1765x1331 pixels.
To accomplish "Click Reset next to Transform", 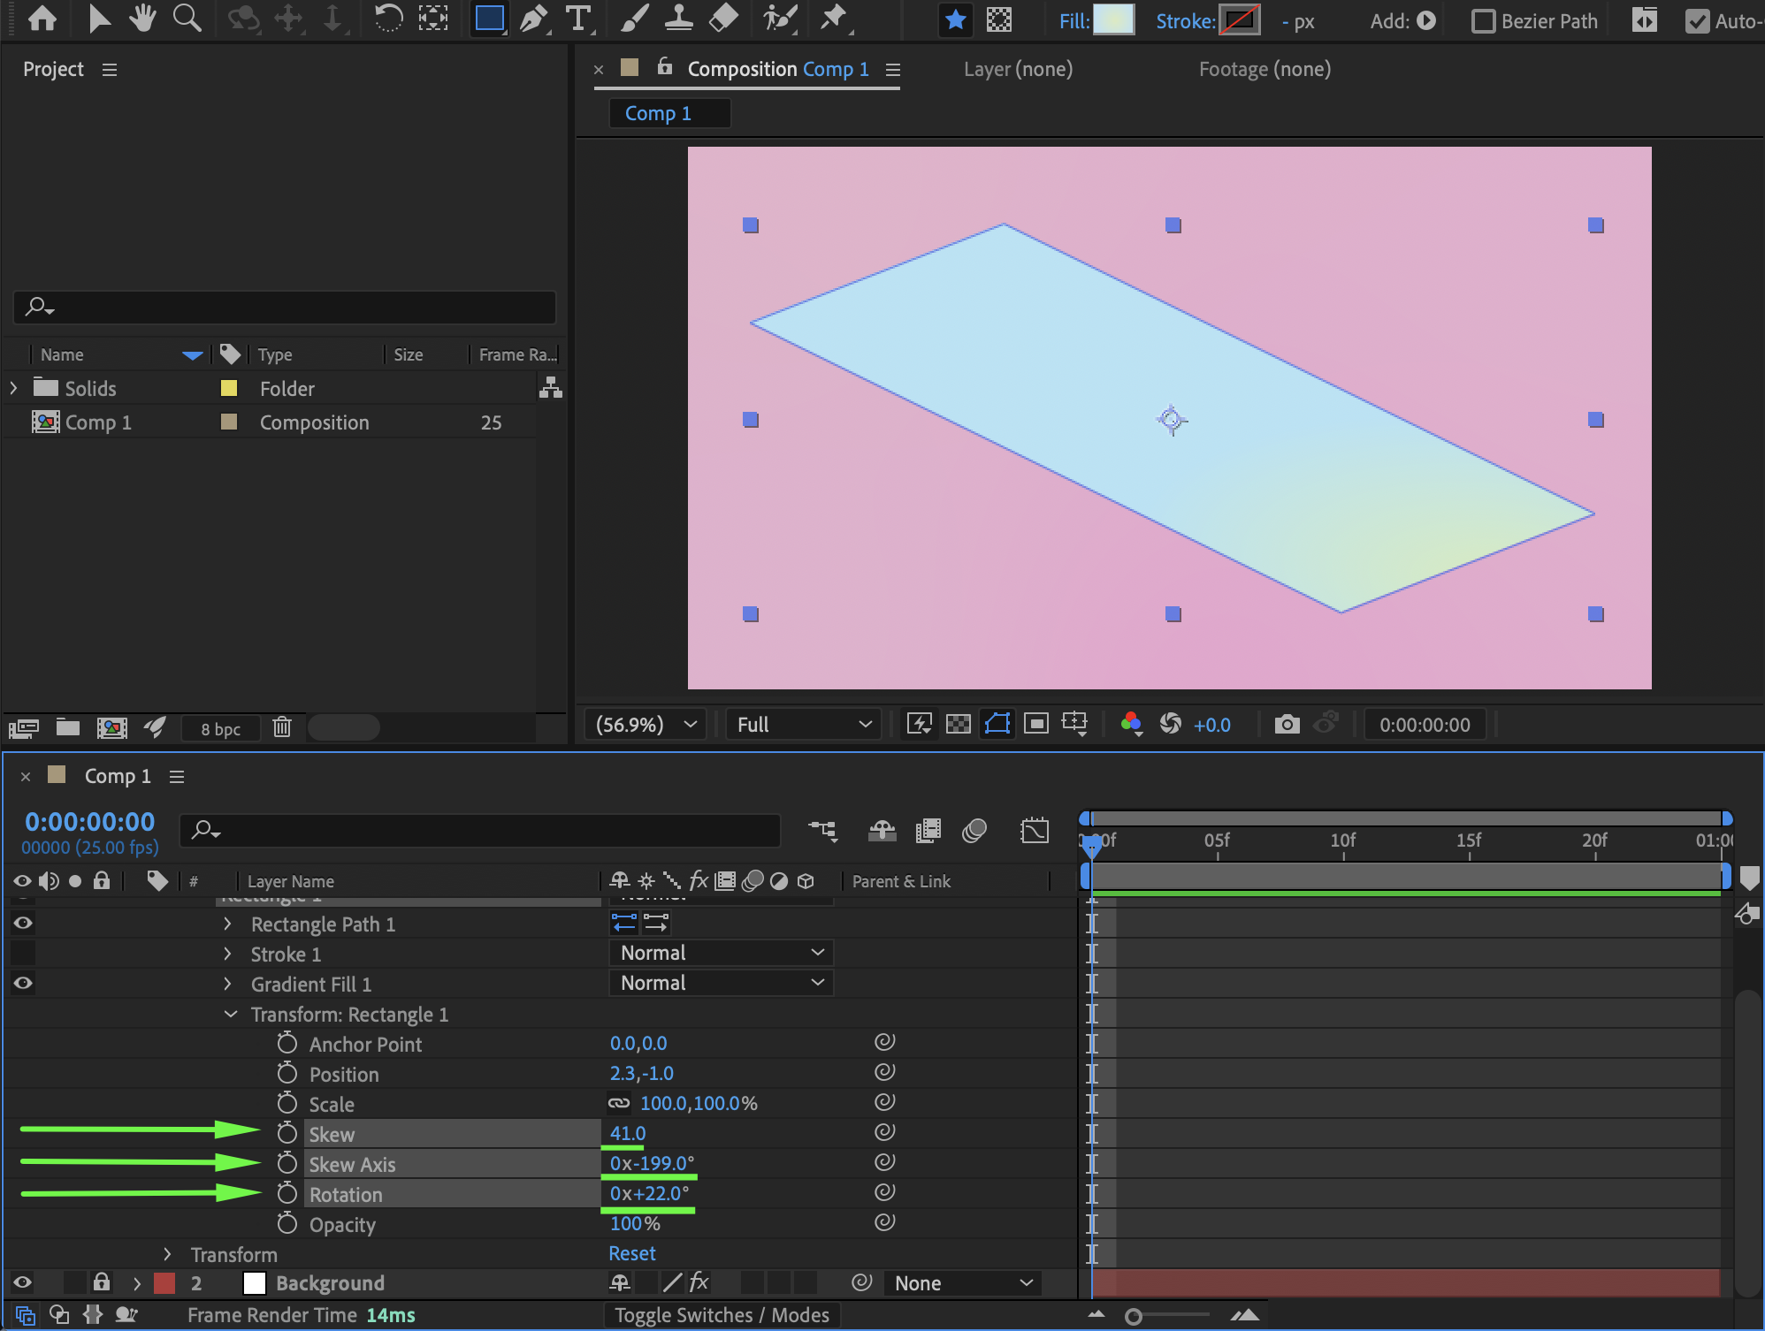I will pyautogui.click(x=631, y=1253).
